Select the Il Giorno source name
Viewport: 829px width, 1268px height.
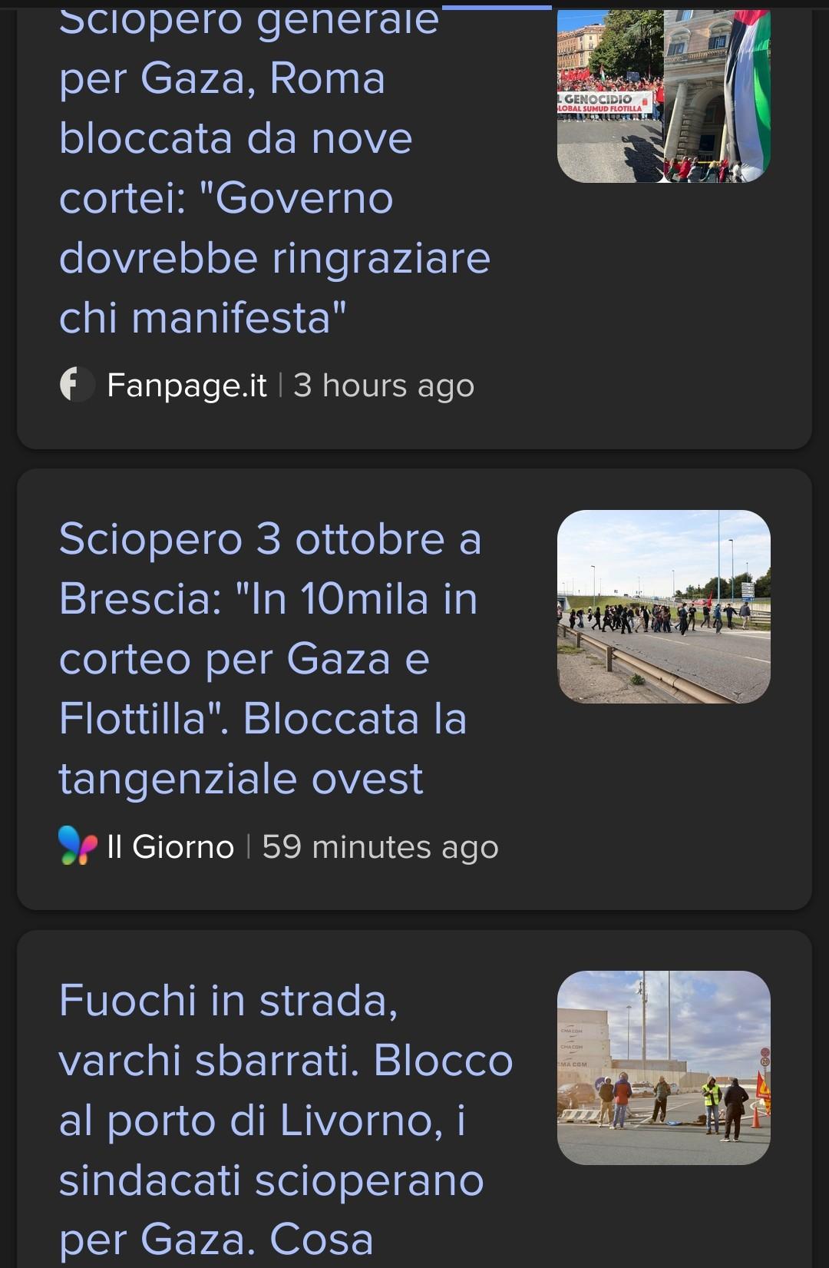coord(170,847)
